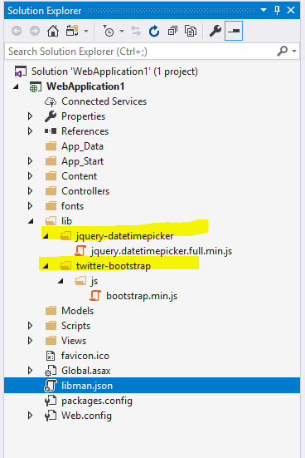Image resolution: width=305 pixels, height=458 pixels.
Task: Select the libman.json file
Action: coord(87,386)
